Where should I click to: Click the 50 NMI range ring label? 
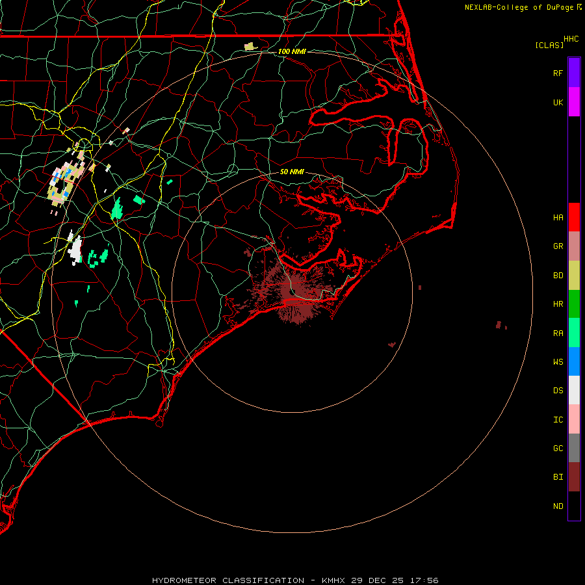pos(292,172)
